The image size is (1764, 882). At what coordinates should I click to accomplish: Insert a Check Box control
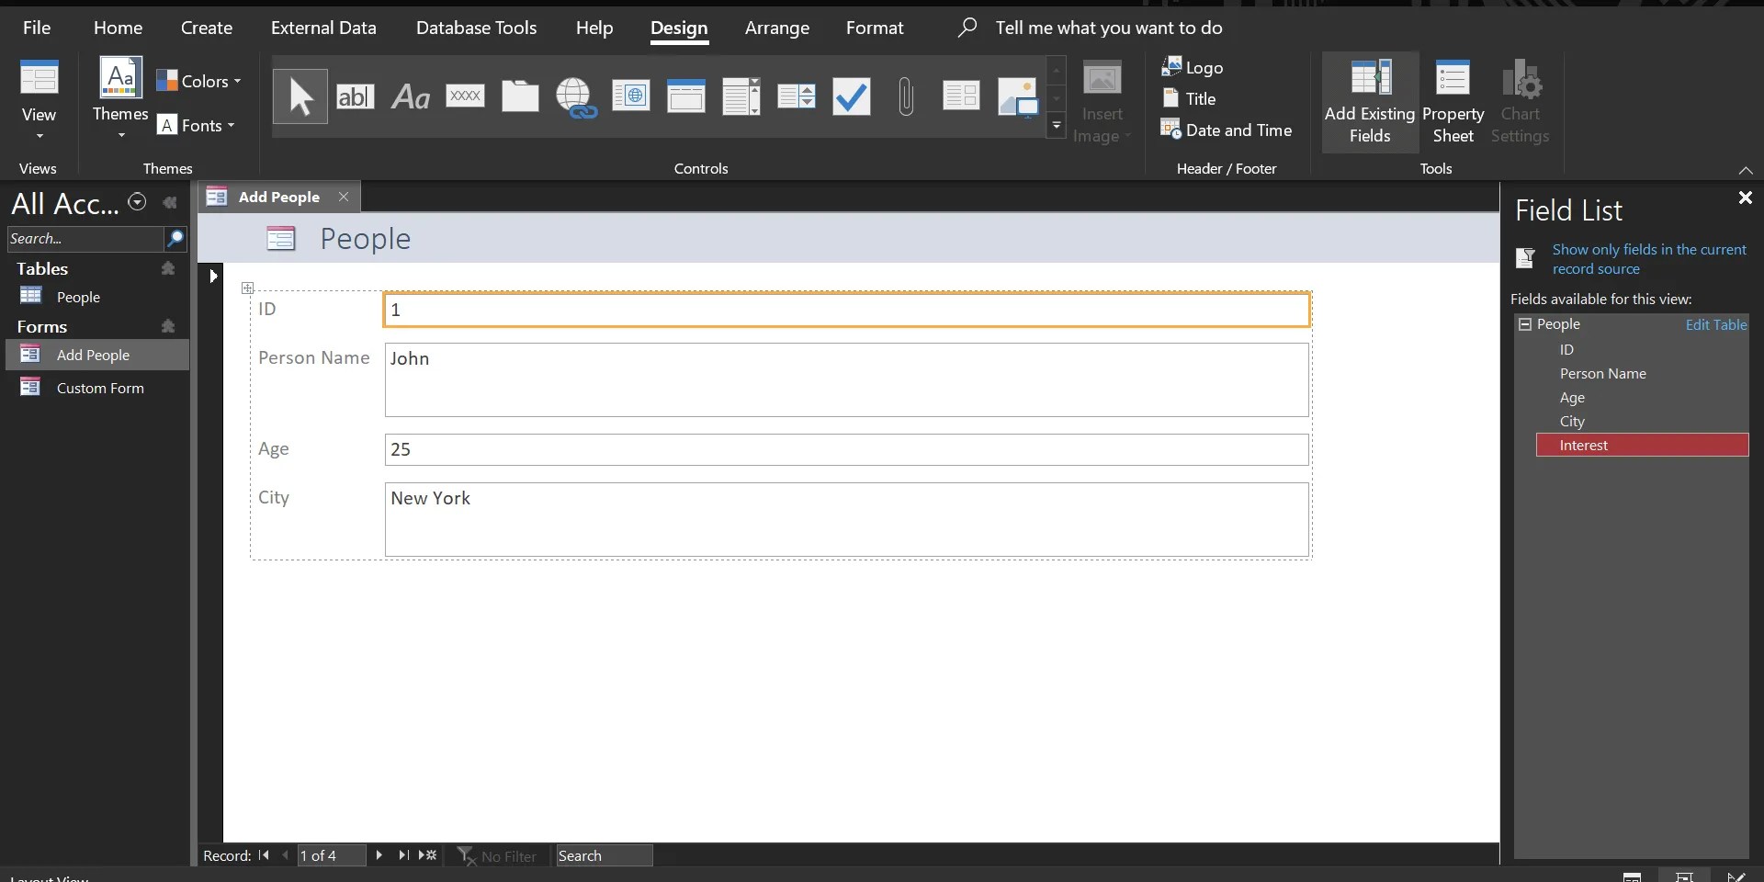pyautogui.click(x=851, y=96)
